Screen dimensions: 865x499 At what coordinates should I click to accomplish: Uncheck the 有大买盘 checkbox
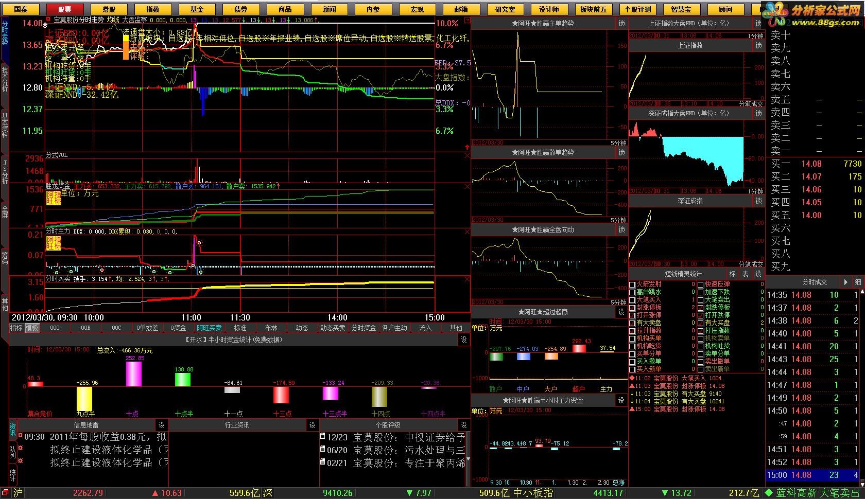coord(701,323)
